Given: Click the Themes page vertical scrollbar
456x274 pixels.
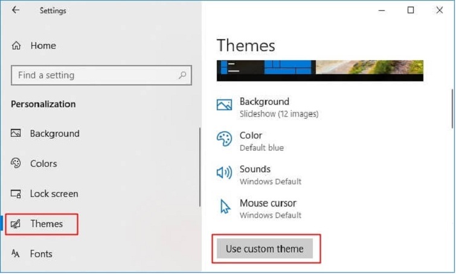Looking at the screenshot, I should [x=452, y=108].
